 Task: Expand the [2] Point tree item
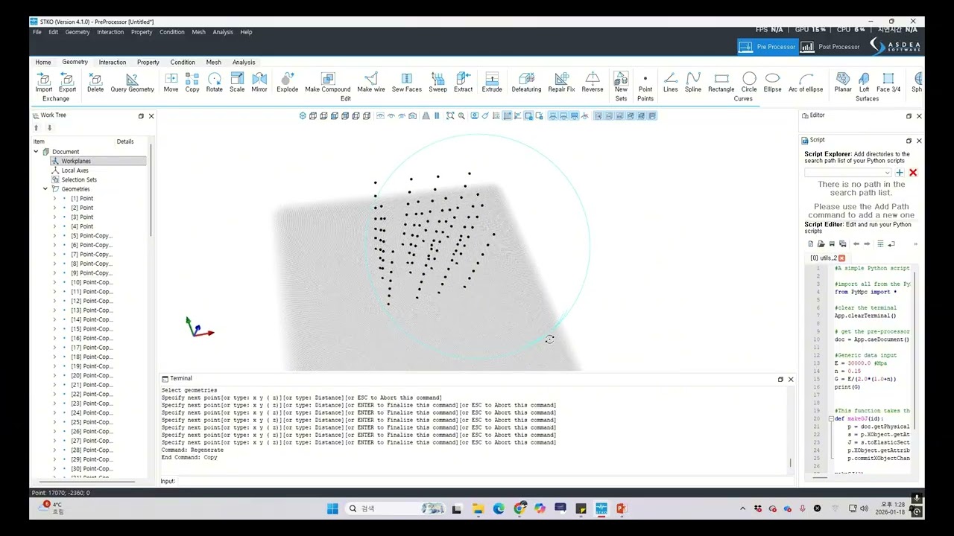point(54,208)
